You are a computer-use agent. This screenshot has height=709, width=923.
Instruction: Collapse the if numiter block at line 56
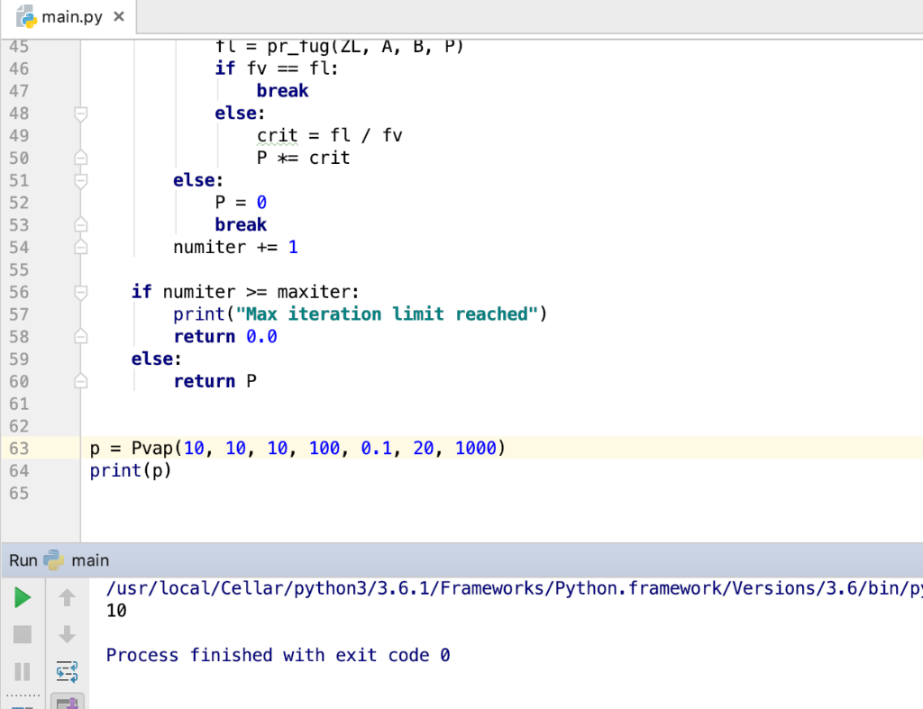coord(81,293)
